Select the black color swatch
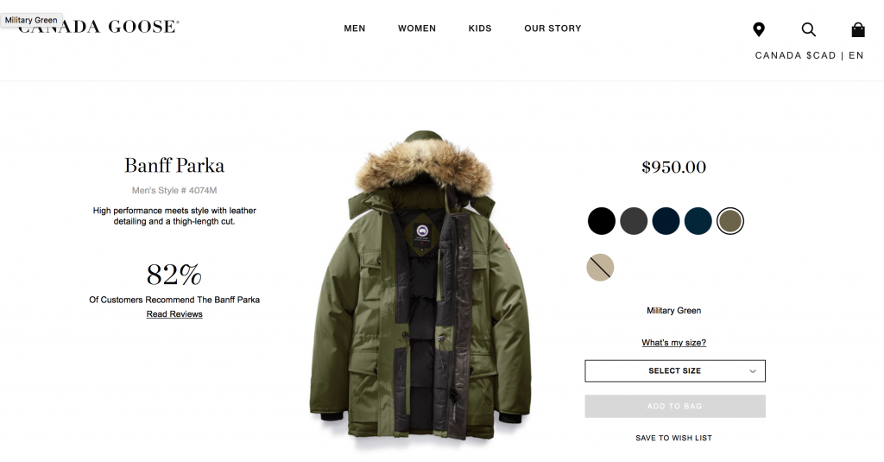Screen dimensions: 884x462 pyautogui.click(x=602, y=220)
